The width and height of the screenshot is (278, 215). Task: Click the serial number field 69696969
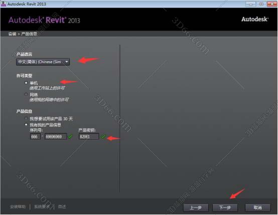(56, 136)
